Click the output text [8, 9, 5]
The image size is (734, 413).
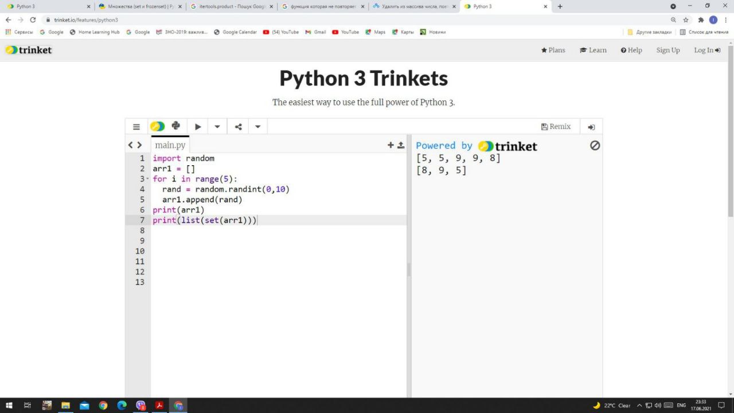(x=441, y=170)
